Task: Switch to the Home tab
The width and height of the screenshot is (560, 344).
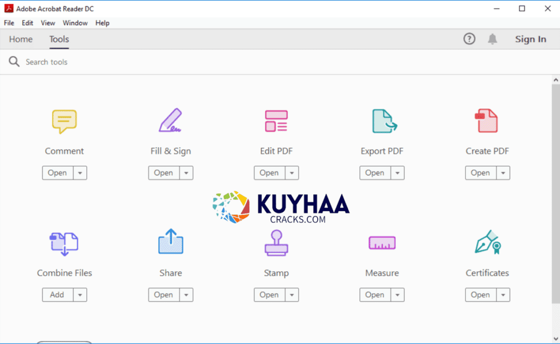Action: point(21,39)
